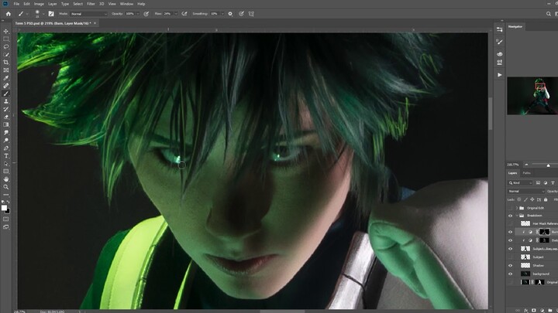Click the Layers panel tab
The width and height of the screenshot is (558, 313).
(x=513, y=173)
